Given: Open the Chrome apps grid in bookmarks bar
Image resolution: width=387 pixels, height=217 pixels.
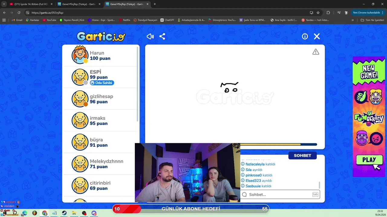Looking at the screenshot, I should point(4,20).
